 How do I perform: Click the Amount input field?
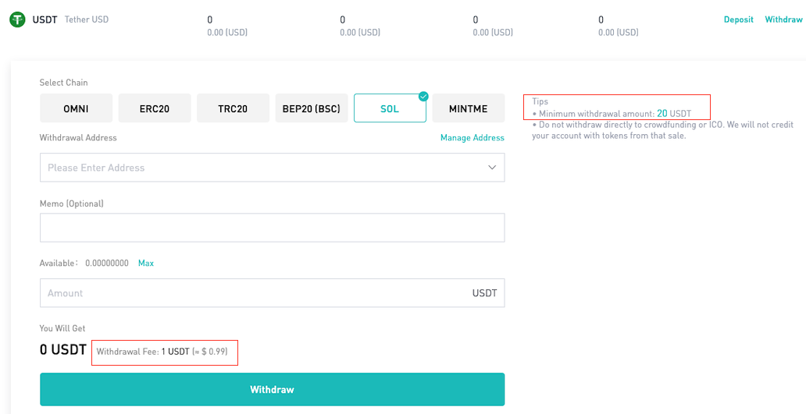click(272, 293)
